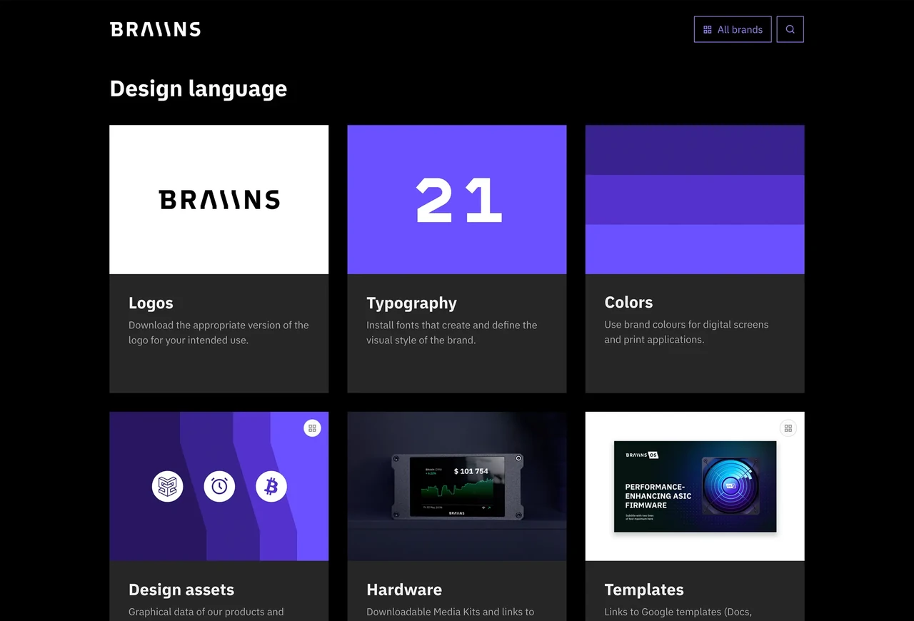This screenshot has height=621, width=914.
Task: Click the grid badge on Templates card
Action: 788,428
